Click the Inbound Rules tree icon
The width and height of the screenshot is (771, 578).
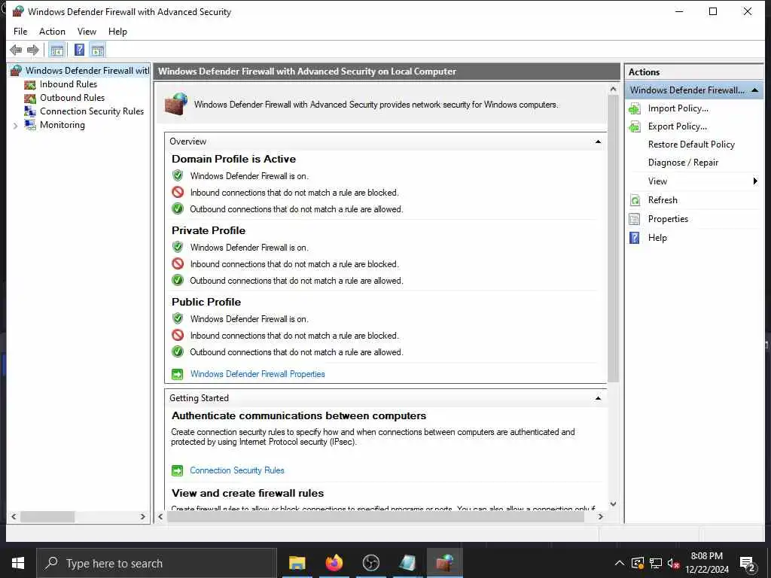pyautogui.click(x=30, y=84)
